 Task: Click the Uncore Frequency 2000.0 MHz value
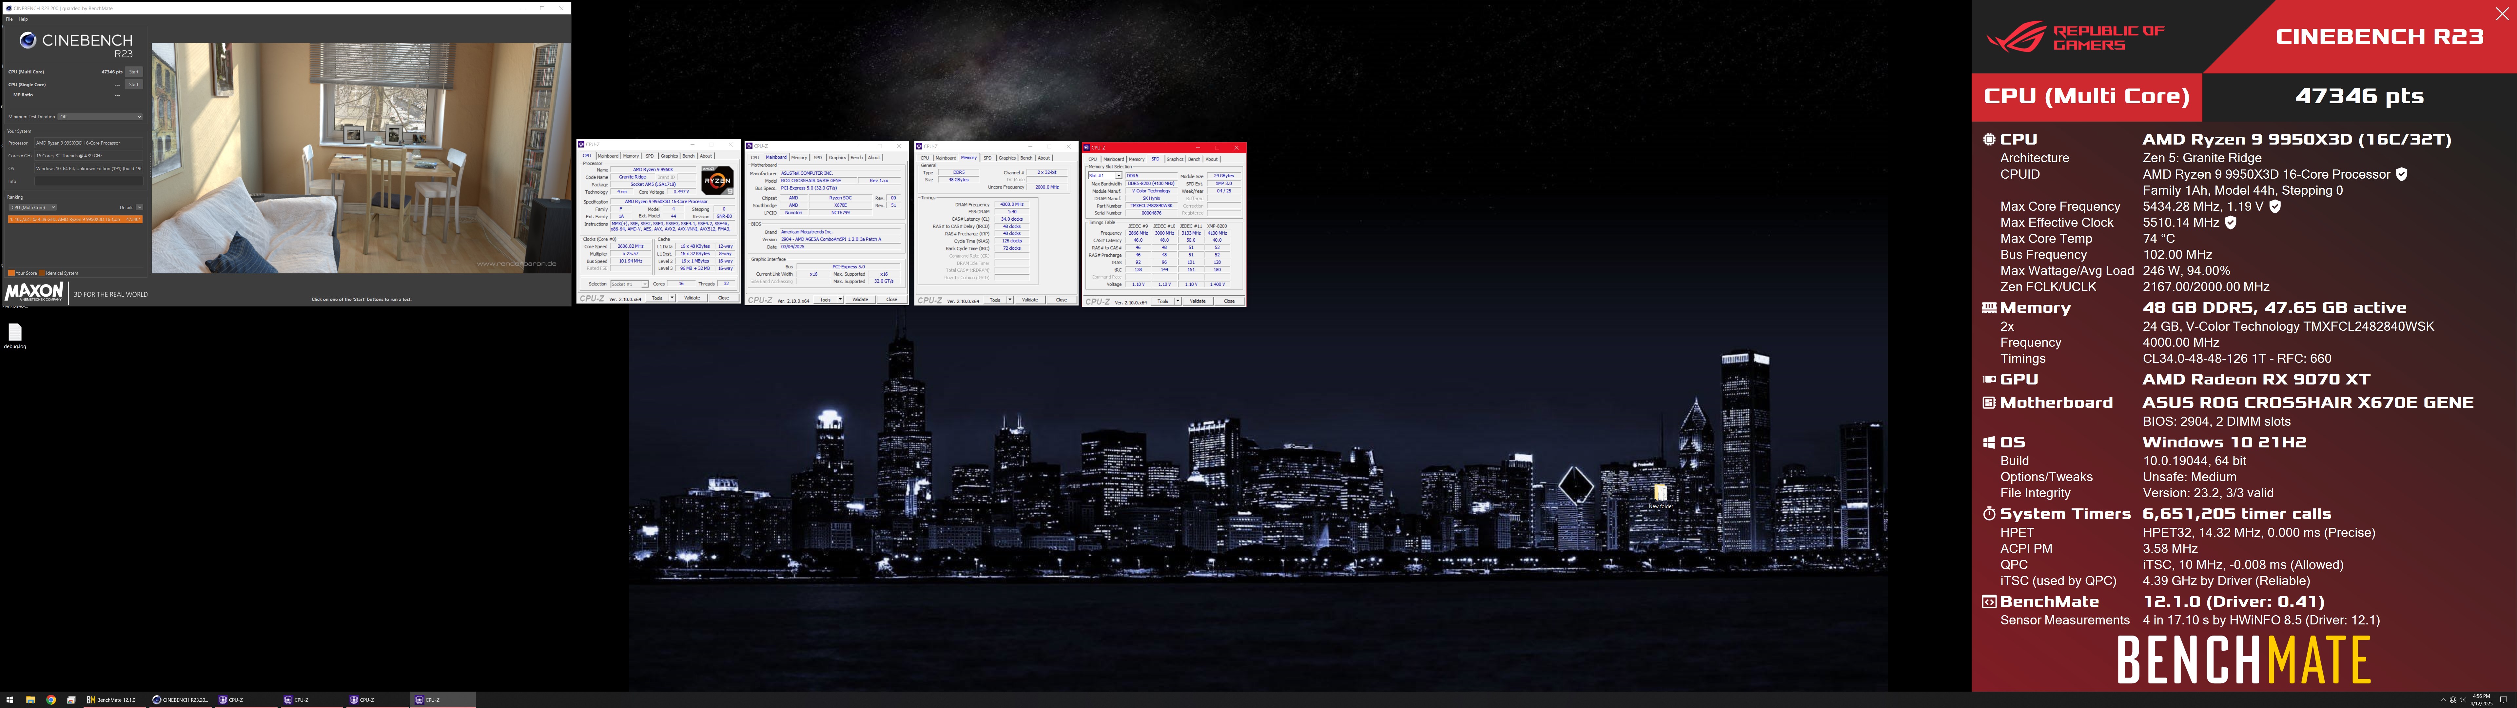pyautogui.click(x=1047, y=187)
